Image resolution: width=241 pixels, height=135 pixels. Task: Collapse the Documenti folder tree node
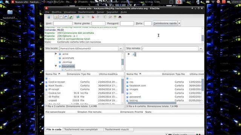coord(56,66)
